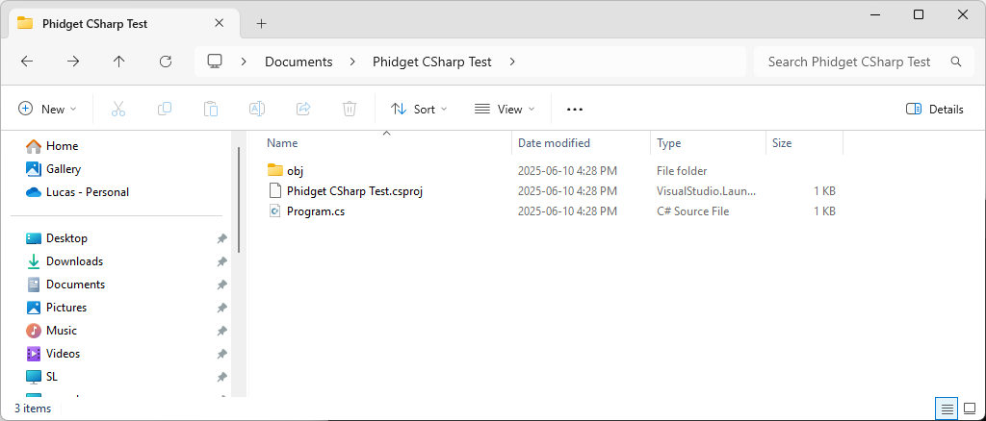Click pin icon next to Videos
The image size is (986, 421).
coord(221,354)
